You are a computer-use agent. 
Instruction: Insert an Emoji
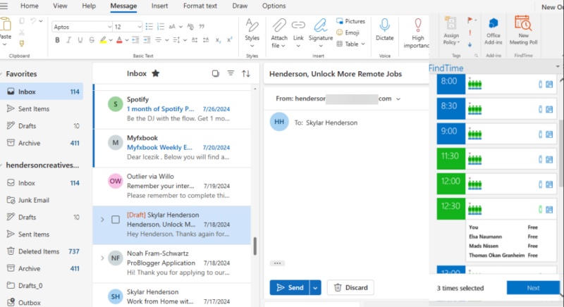tap(348, 32)
